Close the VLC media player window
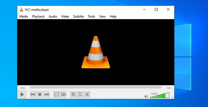208x107 pixels. [x=168, y=10]
